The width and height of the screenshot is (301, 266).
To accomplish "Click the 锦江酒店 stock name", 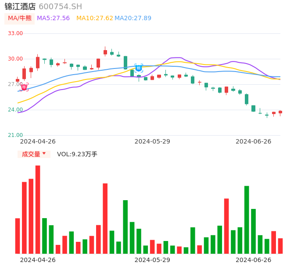I will [20, 7].
